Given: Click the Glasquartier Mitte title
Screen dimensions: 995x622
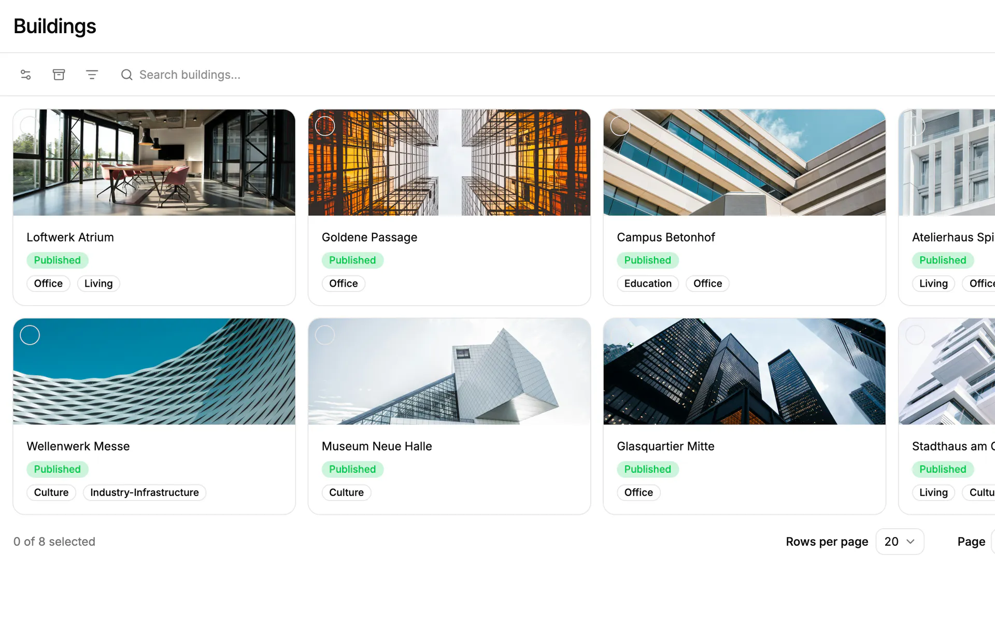Looking at the screenshot, I should (x=665, y=446).
